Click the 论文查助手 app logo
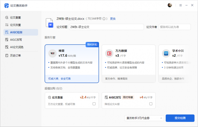198x127 pixels. click(x=6, y=5)
